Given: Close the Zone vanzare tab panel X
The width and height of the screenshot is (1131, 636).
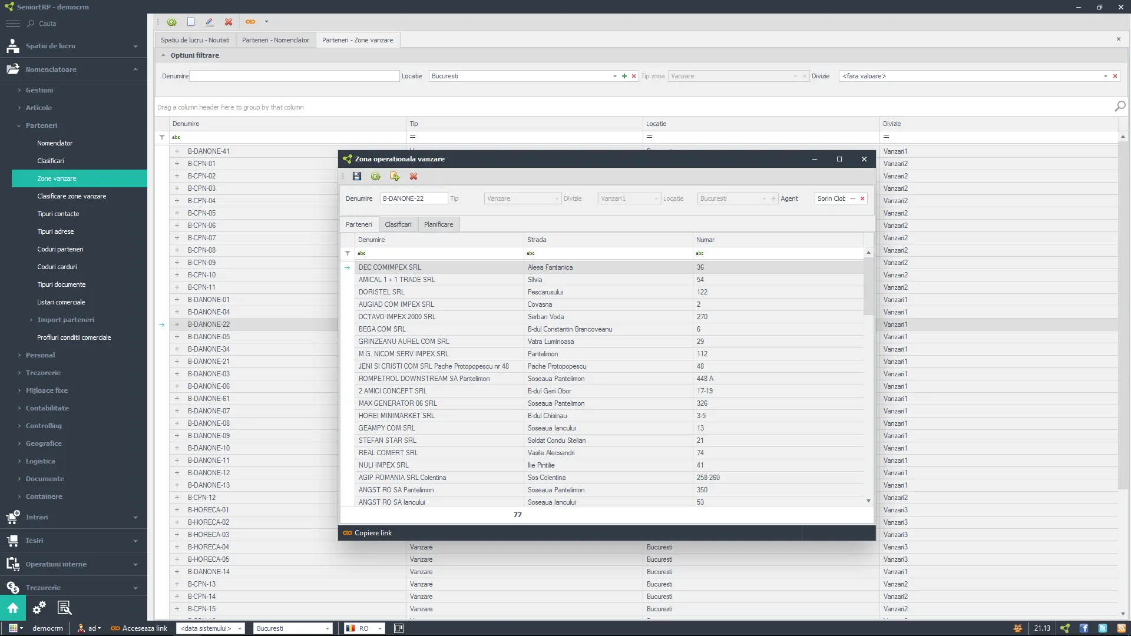Looking at the screenshot, I should point(1119,39).
